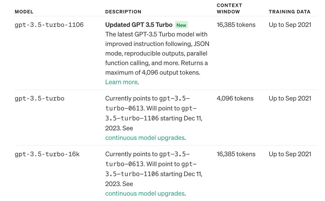Open continuous model upgrades link in gpt-3.5-turbo row
Image resolution: width=325 pixels, height=201 pixels.
coord(145,138)
